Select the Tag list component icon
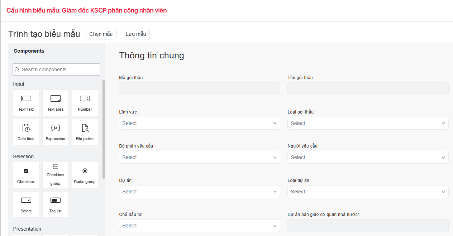This screenshot has height=236, width=453. coord(56,201)
